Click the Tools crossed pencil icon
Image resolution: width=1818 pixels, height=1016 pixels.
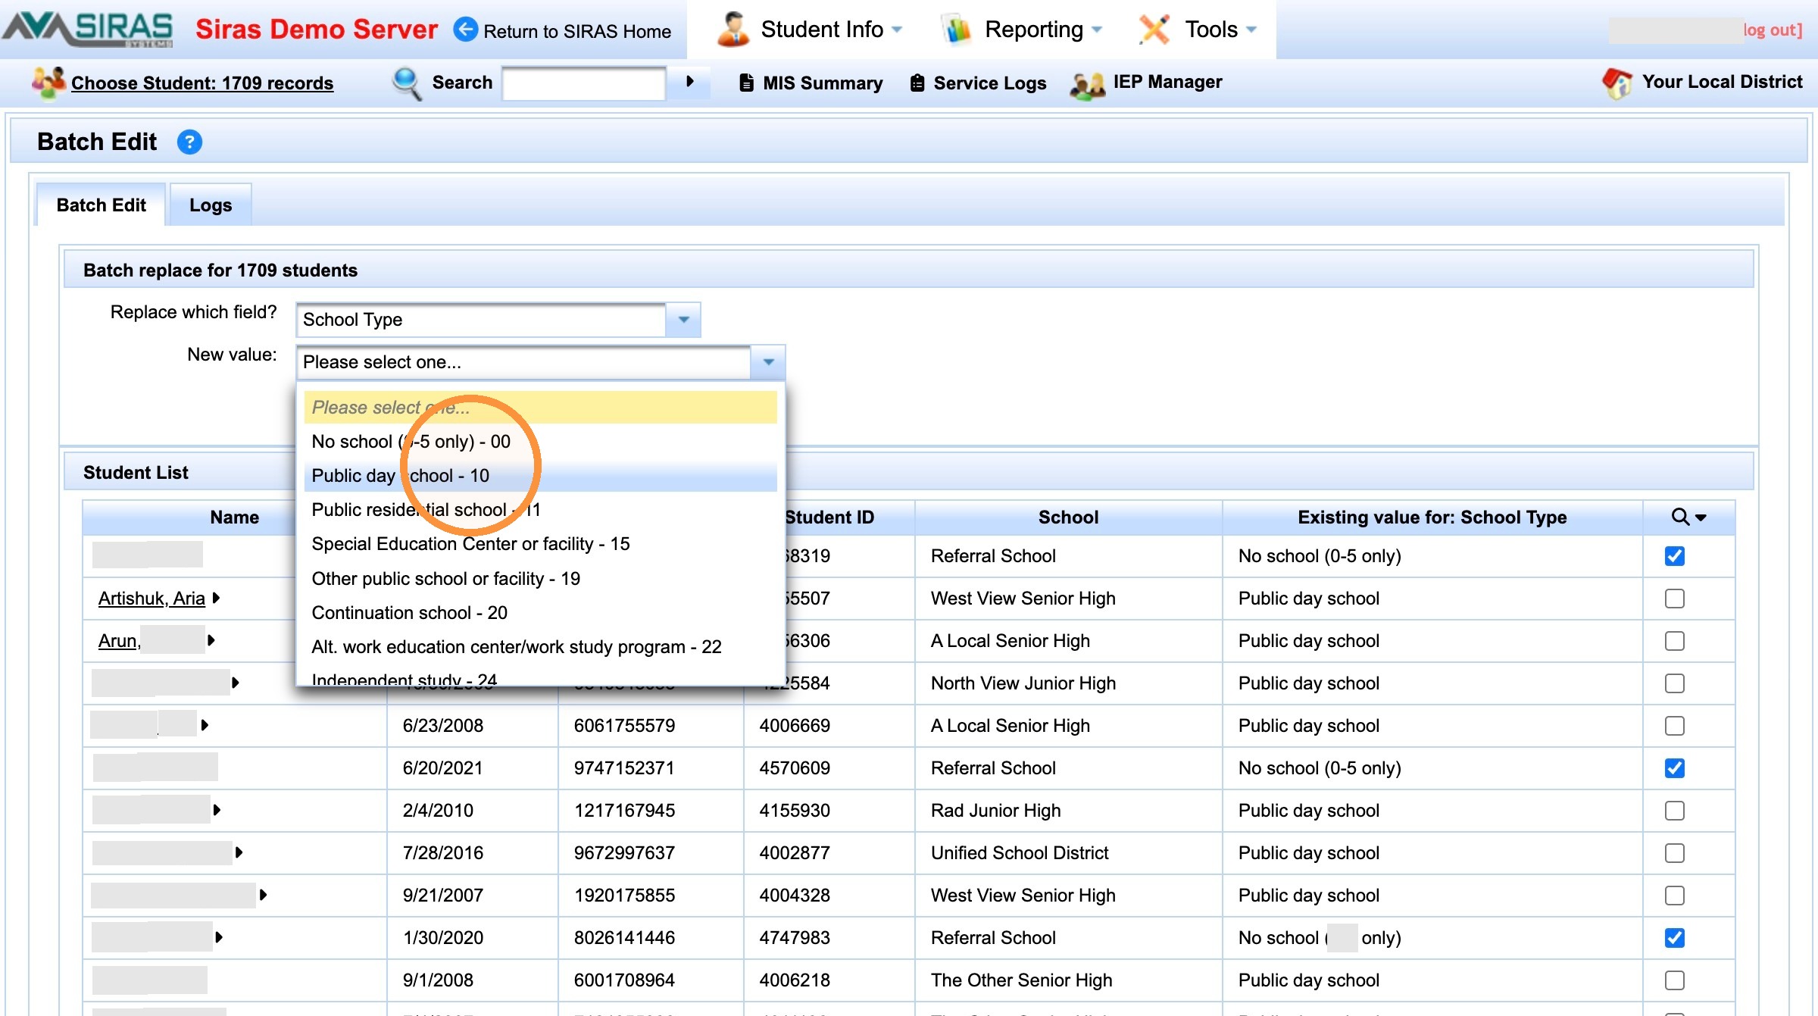tap(1154, 30)
